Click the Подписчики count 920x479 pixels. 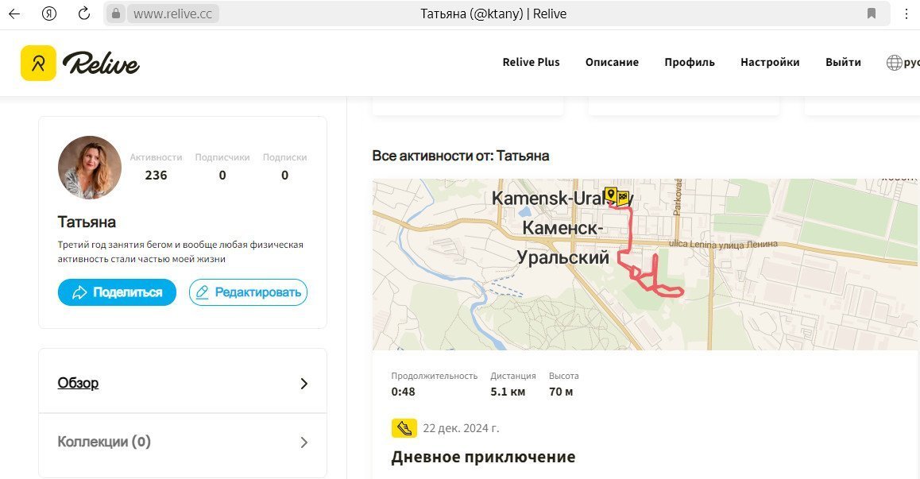click(222, 175)
